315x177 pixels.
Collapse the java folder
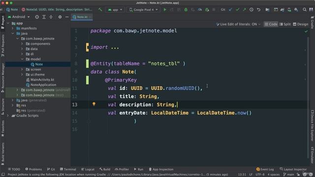pyautogui.click(x=13, y=33)
